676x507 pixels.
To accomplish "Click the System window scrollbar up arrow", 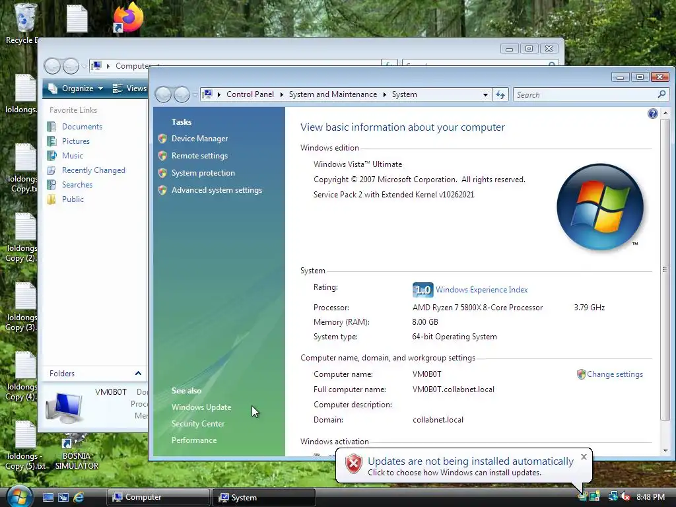I will [665, 113].
